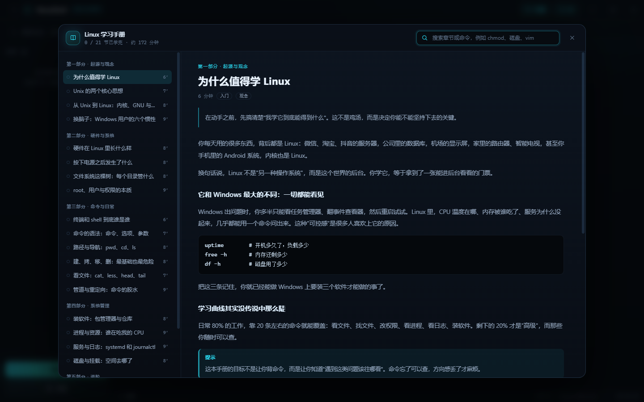Open root、用户与权限的本质 chapter
Viewport: 644px width, 402px height.
[117, 190]
